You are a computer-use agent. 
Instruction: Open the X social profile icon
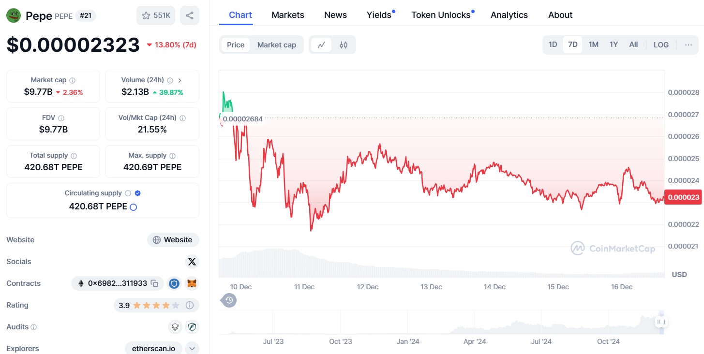click(192, 262)
